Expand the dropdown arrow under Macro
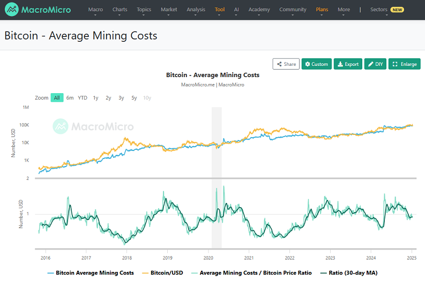Viewport: 425px width, 296px height. 95,15
